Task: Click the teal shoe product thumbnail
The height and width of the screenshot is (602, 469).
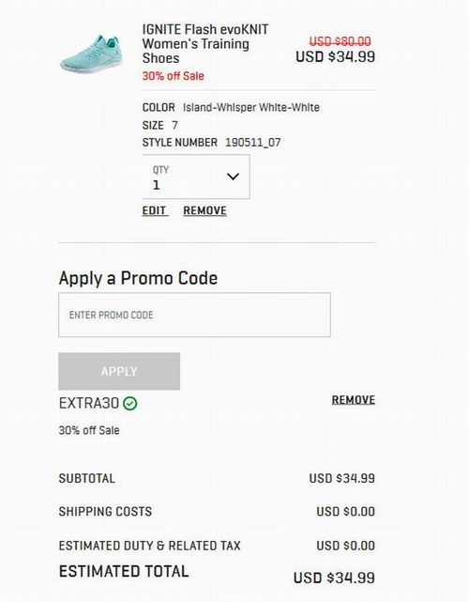Action: [x=92, y=54]
